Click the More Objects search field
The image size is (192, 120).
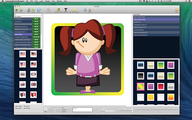tap(28, 15)
